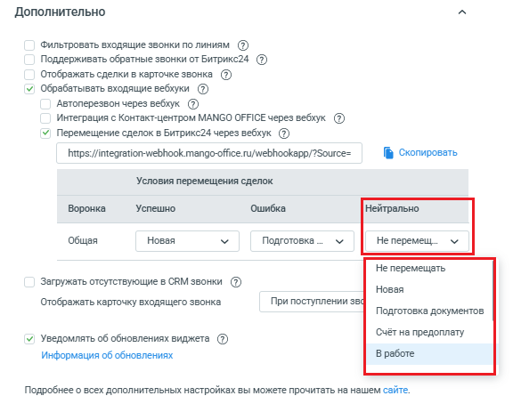The height and width of the screenshot is (412, 513).
Task: Uncheck Обрабатывать входящие вебхуки checkbox
Action: [29, 89]
